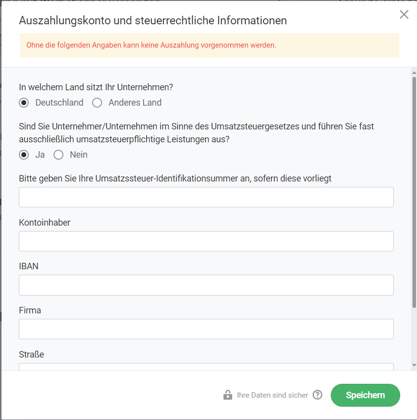
Task: Click the scrollbar up arrow
Action: pyautogui.click(x=414, y=72)
